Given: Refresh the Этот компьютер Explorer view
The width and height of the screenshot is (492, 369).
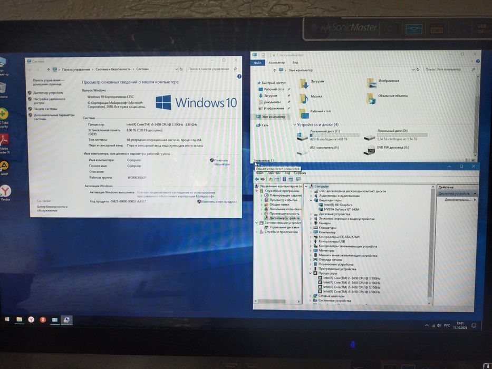Looking at the screenshot, I should click(x=418, y=70).
